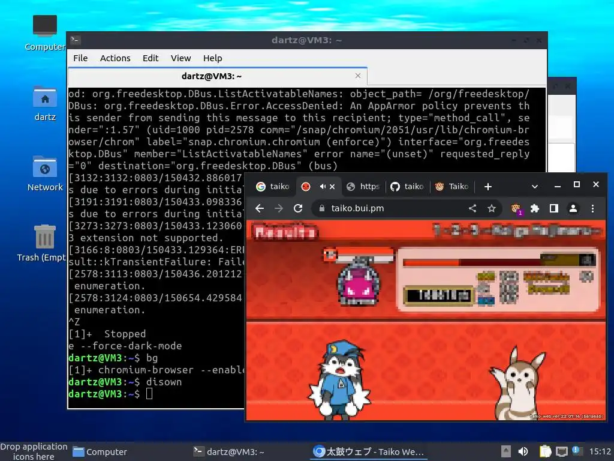Share this page using the share icon
The width and height of the screenshot is (614, 461).
click(x=472, y=208)
